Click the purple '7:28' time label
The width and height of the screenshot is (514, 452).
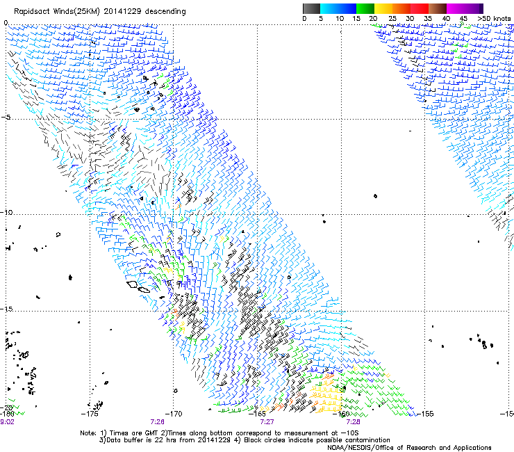(353, 421)
